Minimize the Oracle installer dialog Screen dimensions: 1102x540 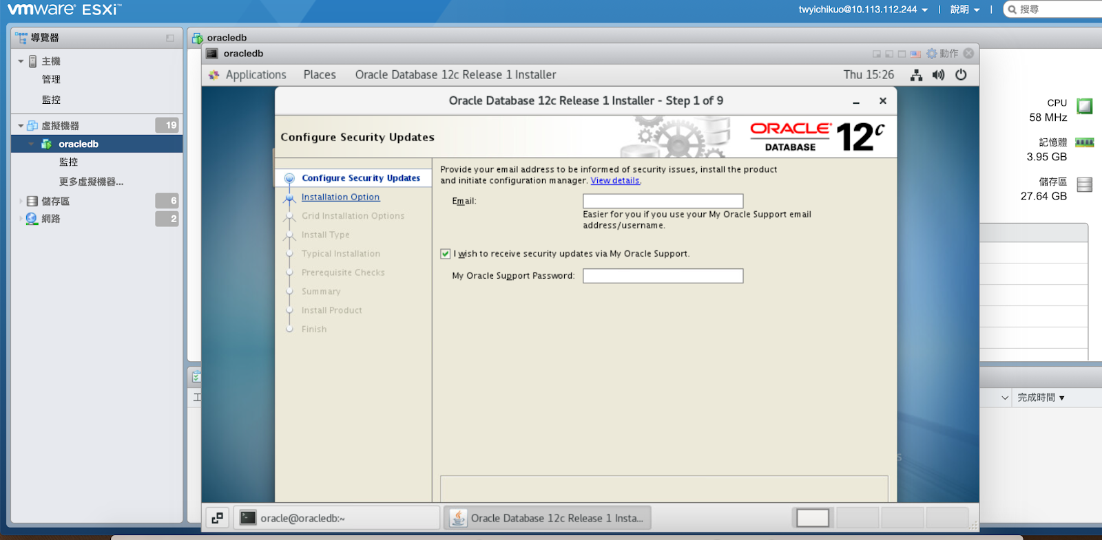click(856, 101)
